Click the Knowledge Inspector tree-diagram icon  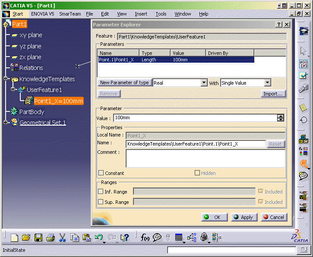click(192, 238)
